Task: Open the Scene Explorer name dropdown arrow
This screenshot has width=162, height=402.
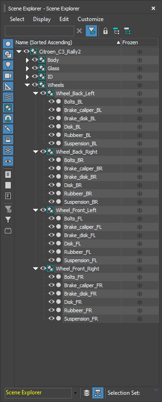Action: 75,393
